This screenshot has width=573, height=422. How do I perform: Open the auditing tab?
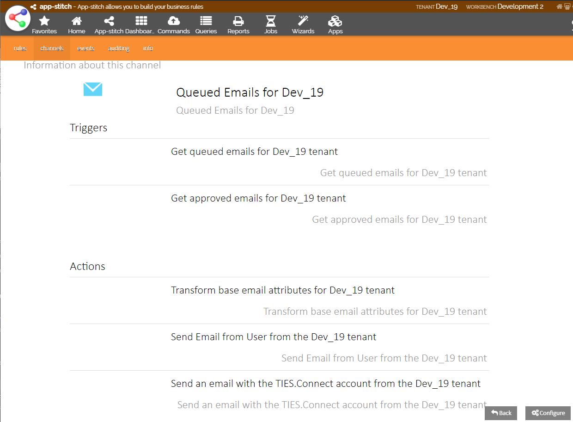119,49
